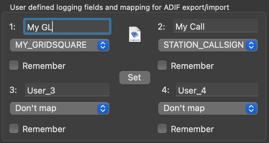Click into the My Call text field
This screenshot has width=269, height=143.
pos(216,26)
